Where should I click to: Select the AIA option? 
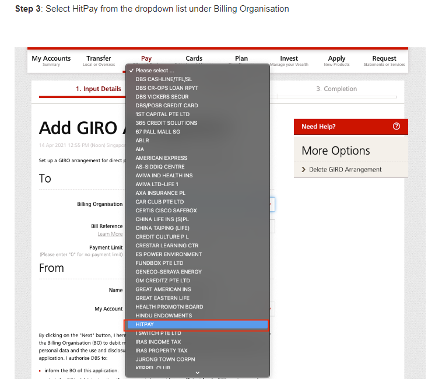[198, 149]
